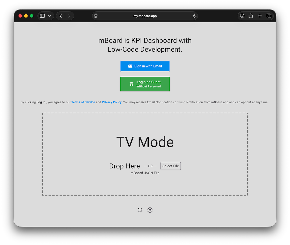Open the Share sheet icon
The height and width of the screenshot is (245, 290).
pyautogui.click(x=251, y=16)
